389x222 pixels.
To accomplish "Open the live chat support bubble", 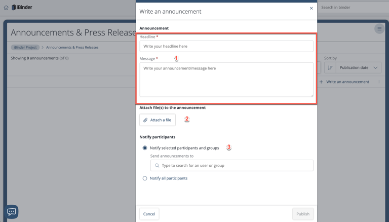I will tap(12, 211).
